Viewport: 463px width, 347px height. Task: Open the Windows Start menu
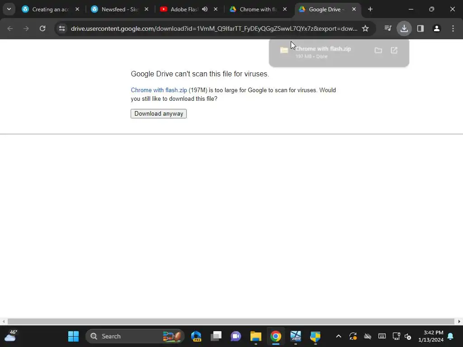pyautogui.click(x=74, y=336)
